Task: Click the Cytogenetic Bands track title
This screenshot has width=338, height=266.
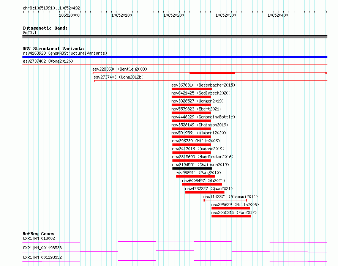Action: click(45, 28)
